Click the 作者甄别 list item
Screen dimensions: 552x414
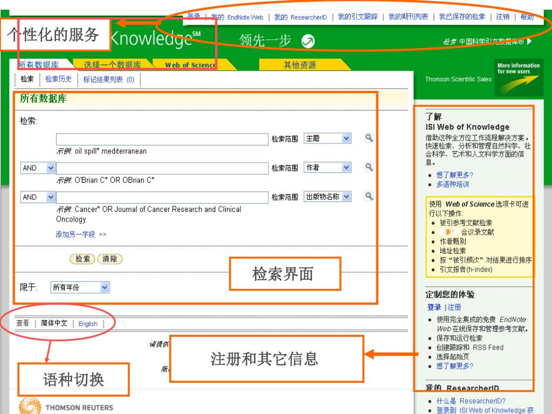tap(453, 241)
